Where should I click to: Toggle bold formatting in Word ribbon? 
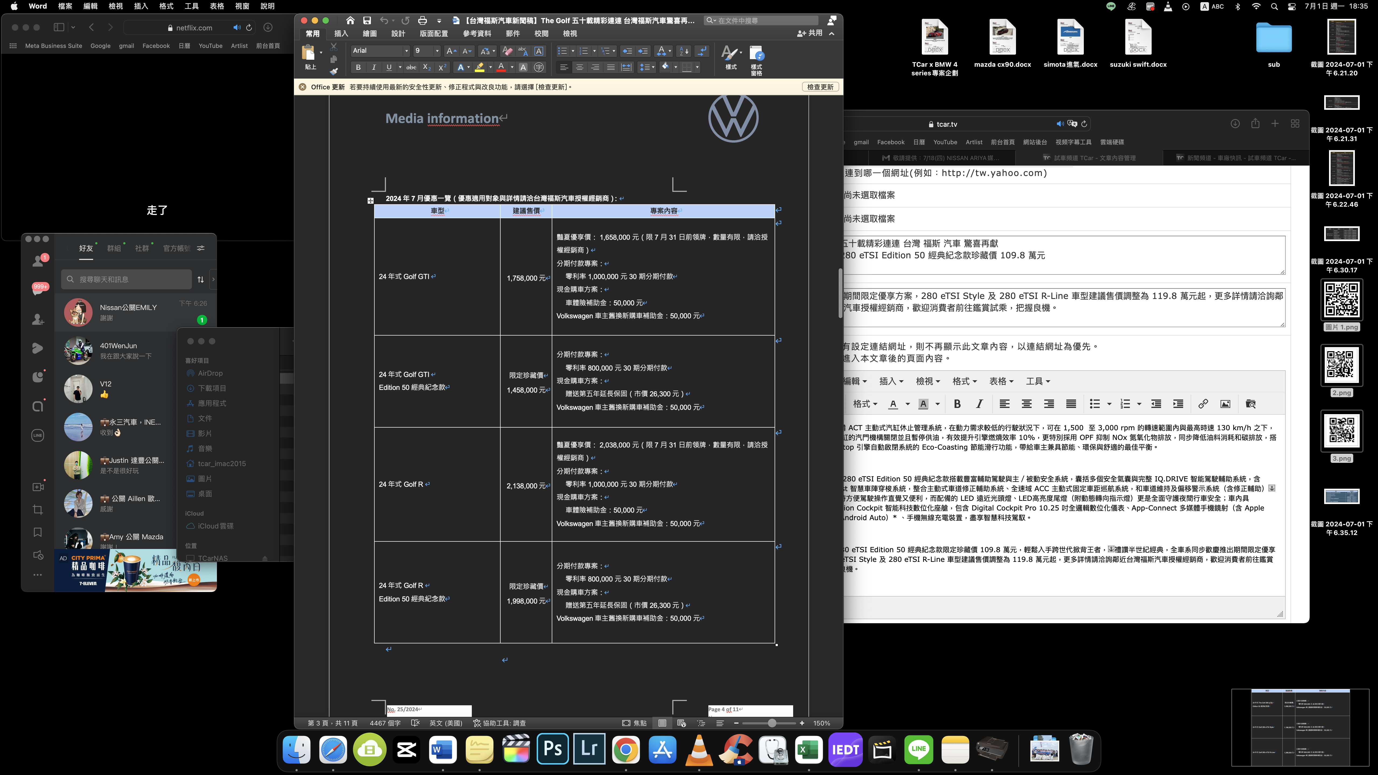pos(358,67)
